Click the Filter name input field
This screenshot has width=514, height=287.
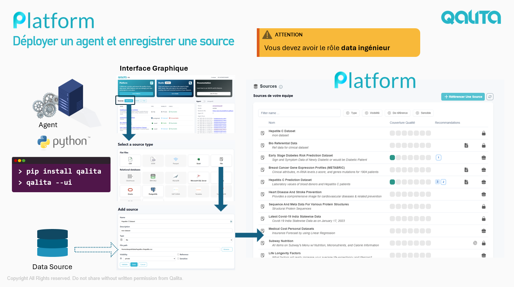click(299, 113)
